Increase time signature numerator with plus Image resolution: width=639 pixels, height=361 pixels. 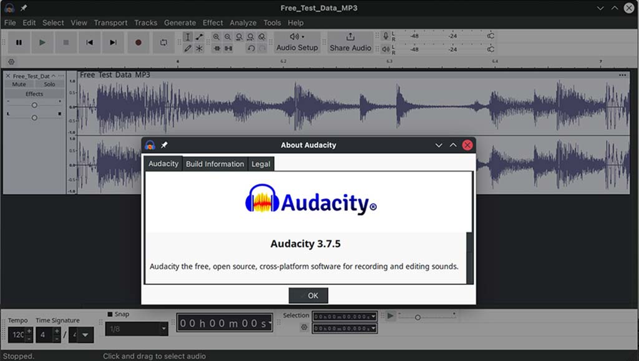pos(57,331)
